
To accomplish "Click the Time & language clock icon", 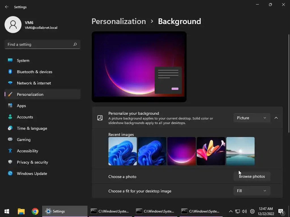I will (x=10, y=128).
